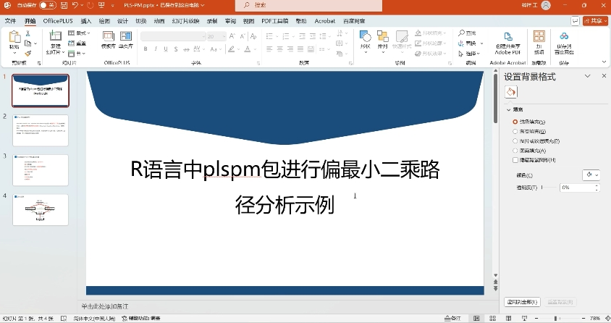Click the Find magnifier icon
611x323 pixels.
[461, 33]
